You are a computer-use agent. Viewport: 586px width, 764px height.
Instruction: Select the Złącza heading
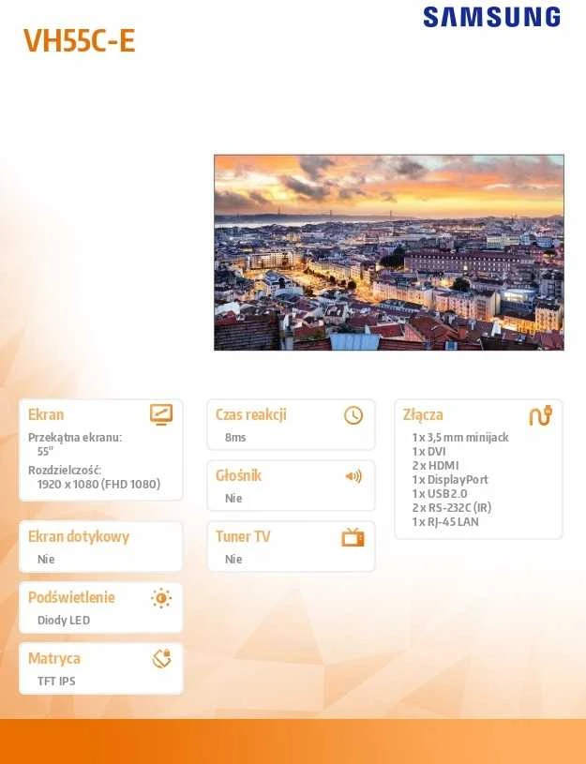(x=423, y=414)
